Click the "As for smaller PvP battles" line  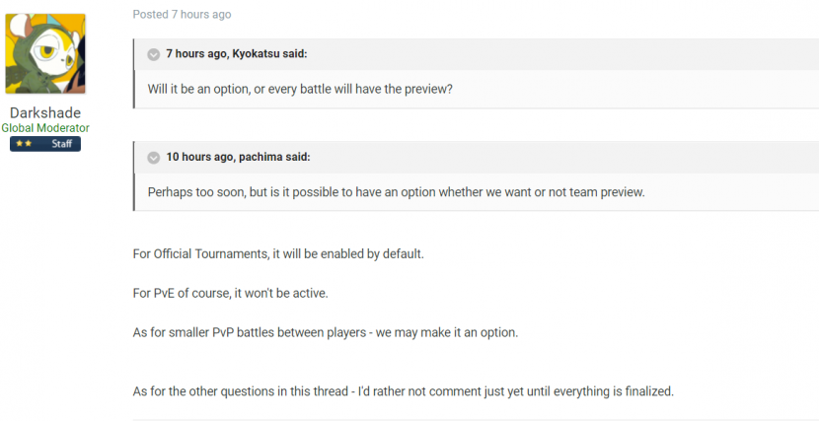[326, 332]
